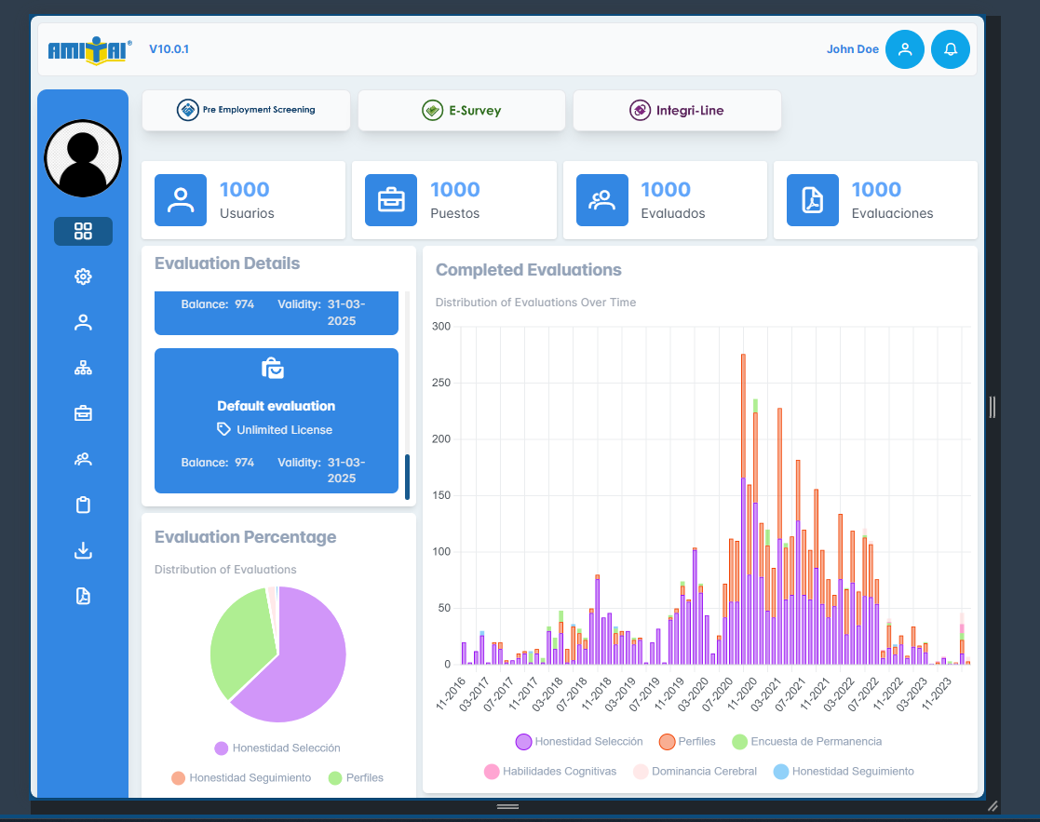Open the settings gear in sidebar
1040x822 pixels.
pos(83,276)
